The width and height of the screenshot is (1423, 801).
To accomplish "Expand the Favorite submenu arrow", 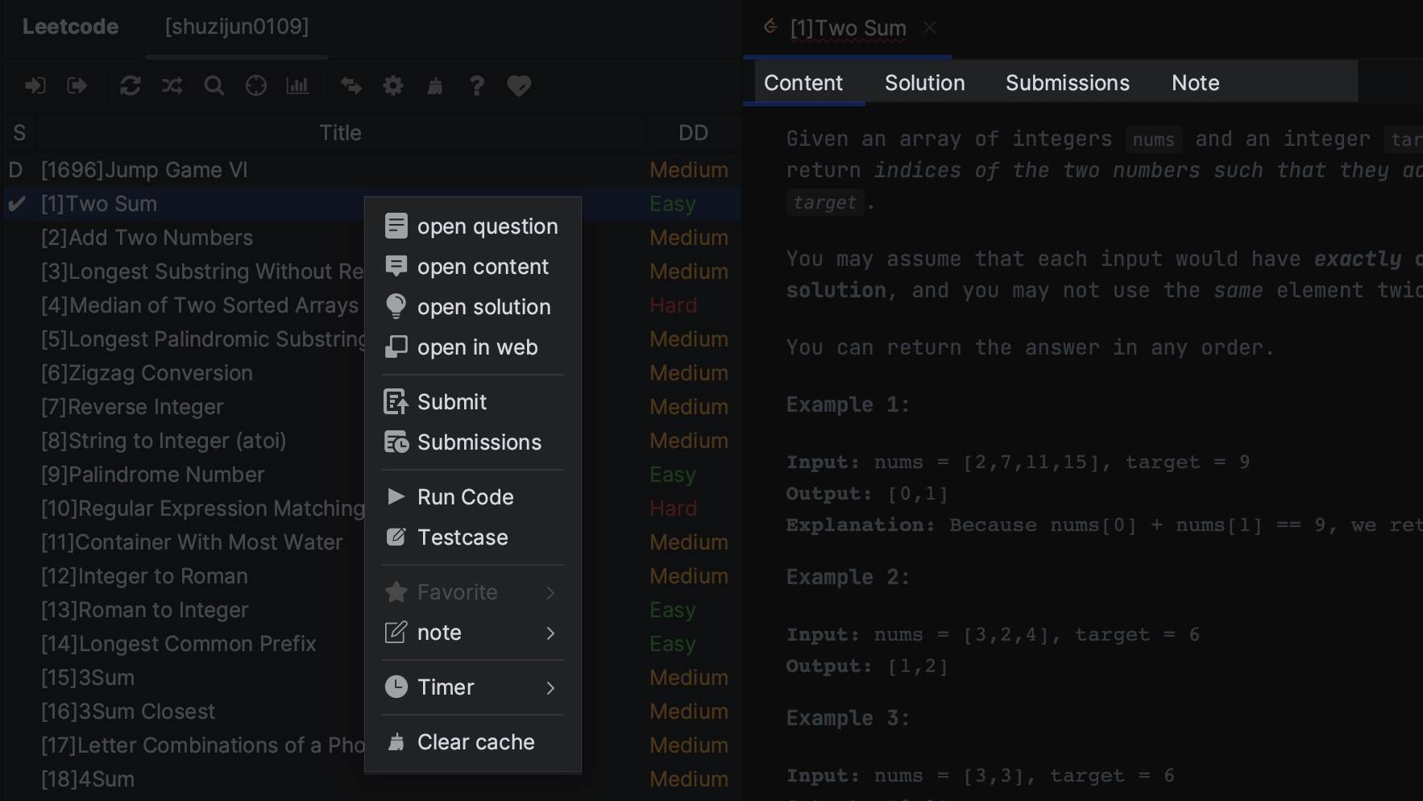I will pos(550,592).
